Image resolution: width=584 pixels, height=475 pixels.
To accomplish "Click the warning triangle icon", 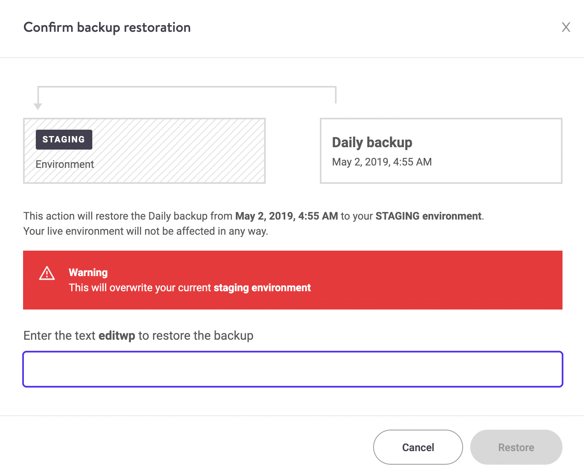I will pos(47,273).
